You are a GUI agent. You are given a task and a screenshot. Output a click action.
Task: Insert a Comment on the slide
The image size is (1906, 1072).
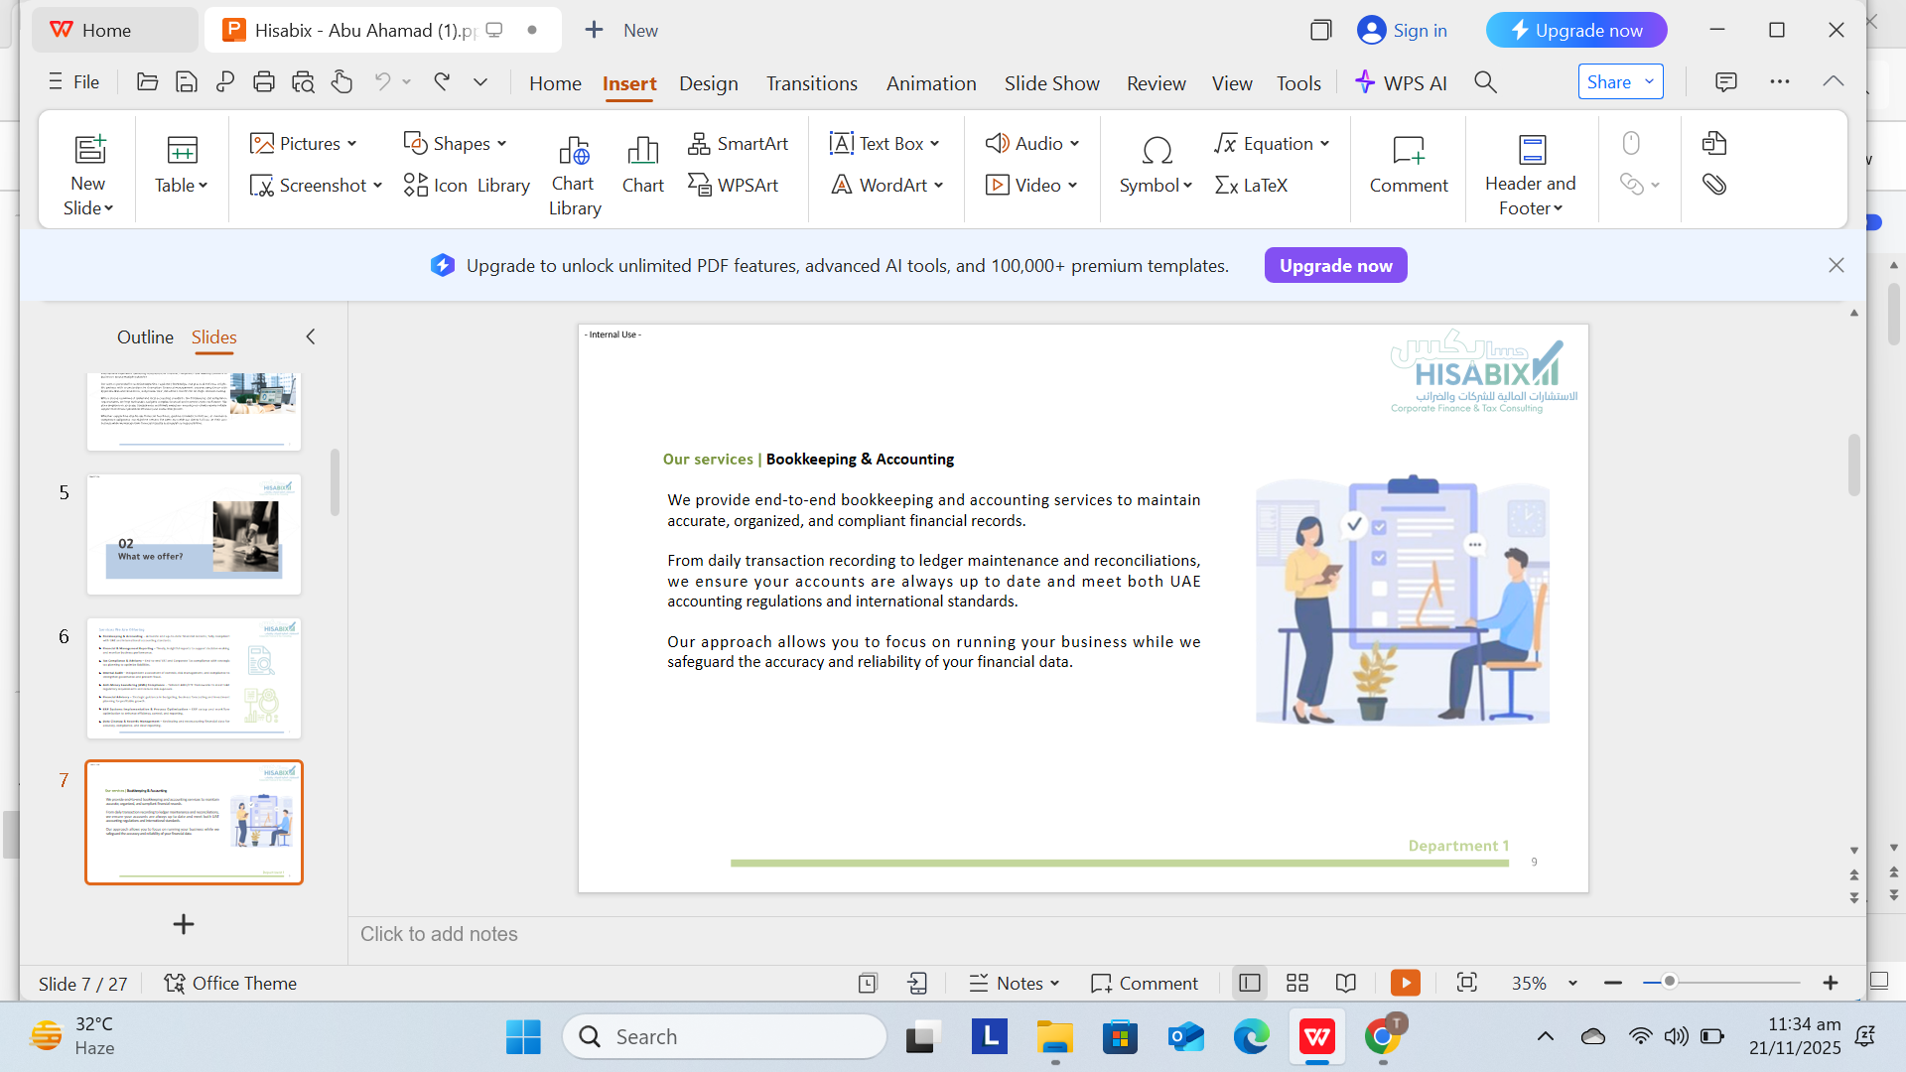[1409, 164]
